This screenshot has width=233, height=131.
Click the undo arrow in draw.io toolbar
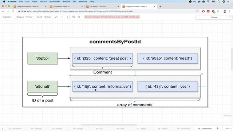click(56, 17)
